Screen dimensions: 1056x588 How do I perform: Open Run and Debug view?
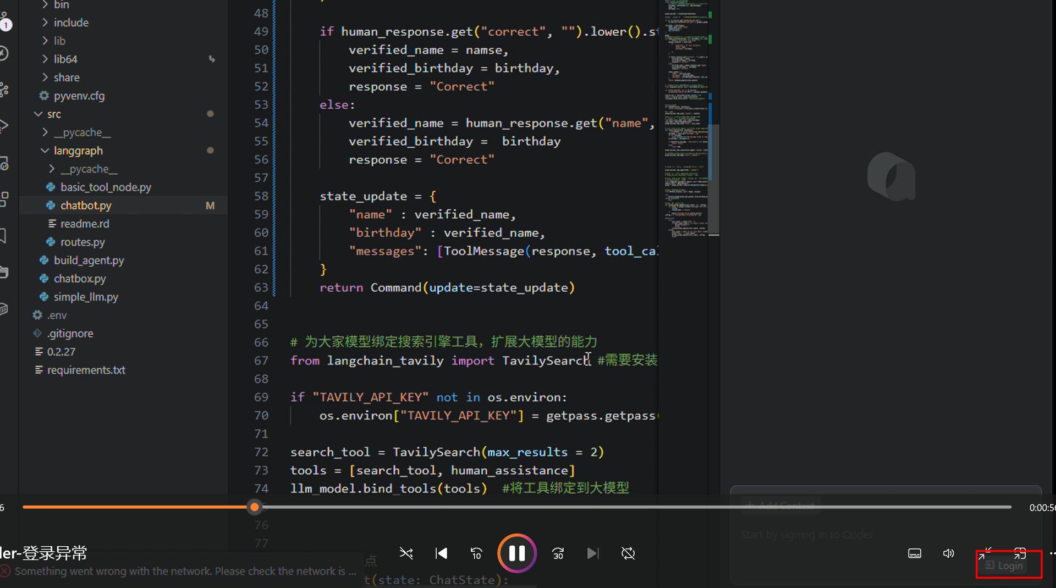(x=4, y=126)
